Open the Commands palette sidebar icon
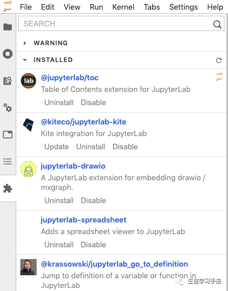 coord(8,81)
